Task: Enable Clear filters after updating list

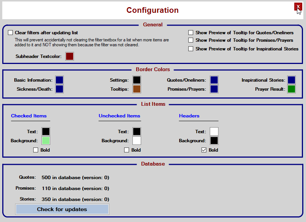Action: coord(11,33)
